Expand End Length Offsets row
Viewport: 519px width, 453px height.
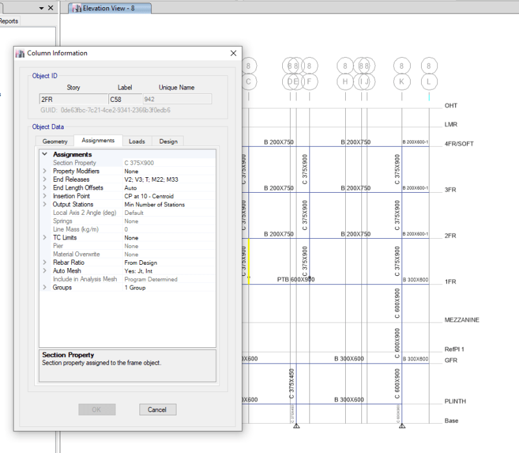click(x=45, y=188)
